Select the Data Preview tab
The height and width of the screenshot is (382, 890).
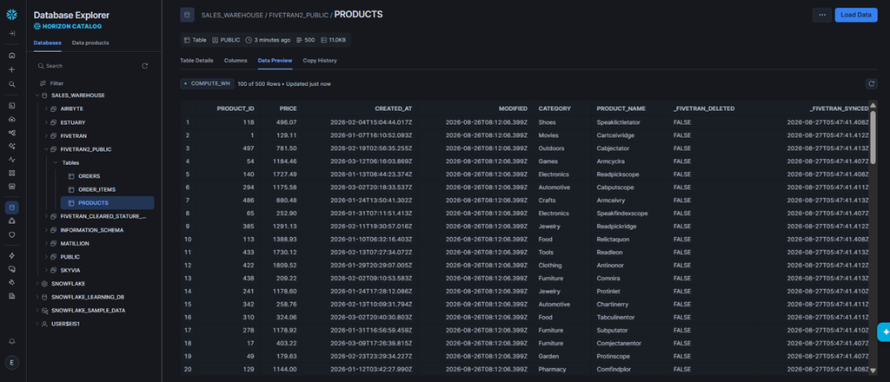click(275, 60)
